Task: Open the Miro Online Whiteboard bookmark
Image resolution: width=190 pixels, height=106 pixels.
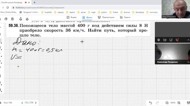Action: pos(9,12)
